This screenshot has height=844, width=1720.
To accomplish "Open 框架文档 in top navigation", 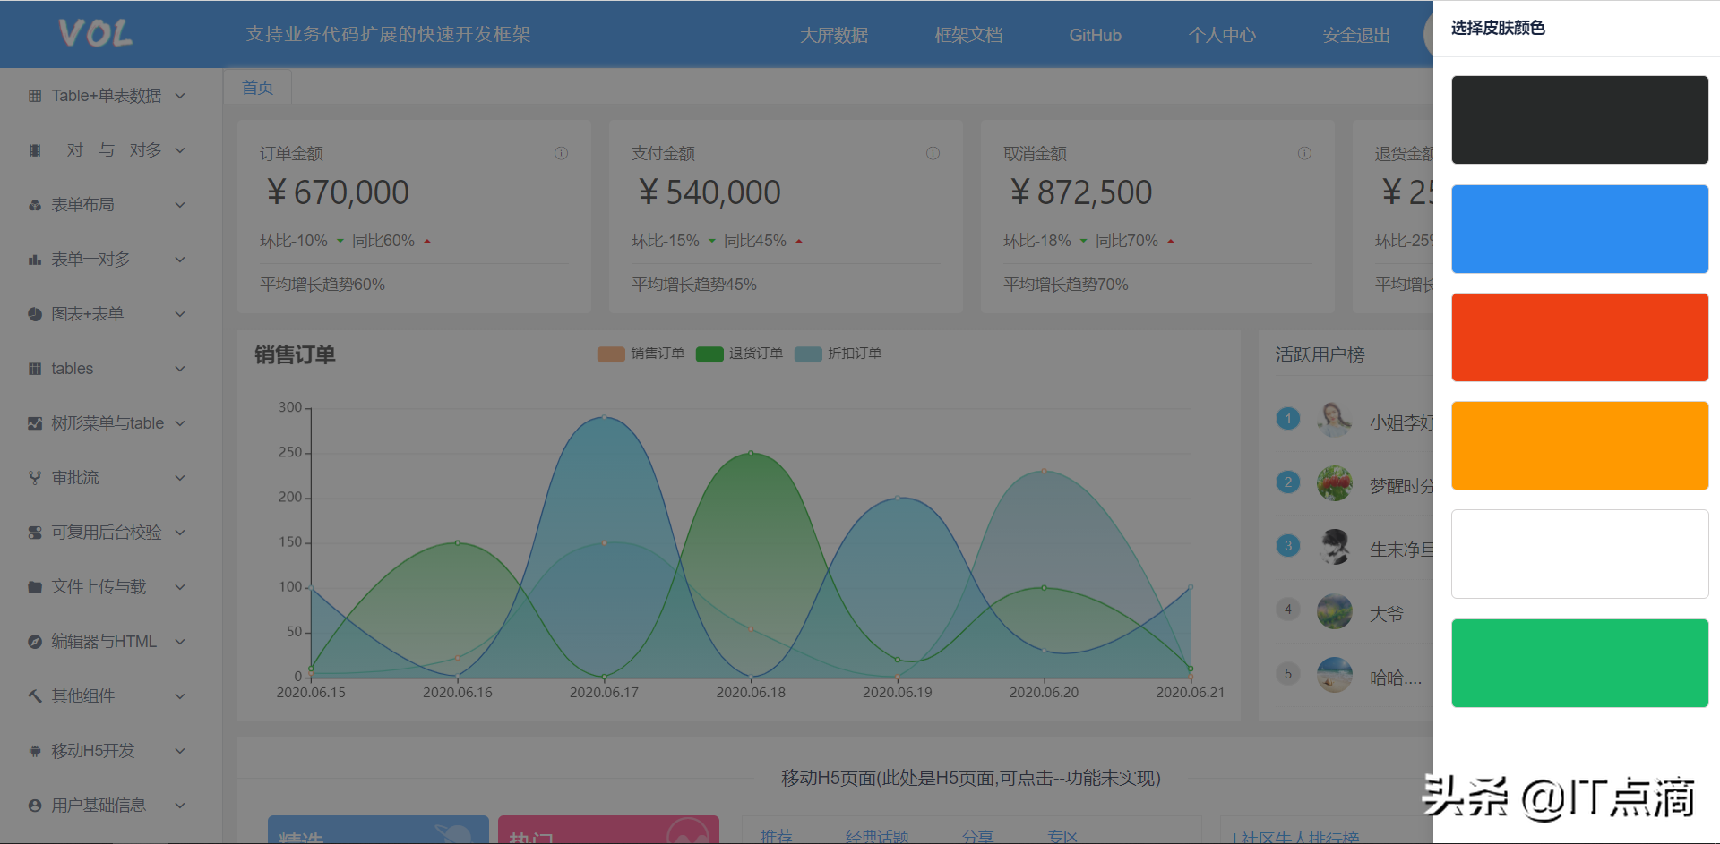I will coord(968,35).
